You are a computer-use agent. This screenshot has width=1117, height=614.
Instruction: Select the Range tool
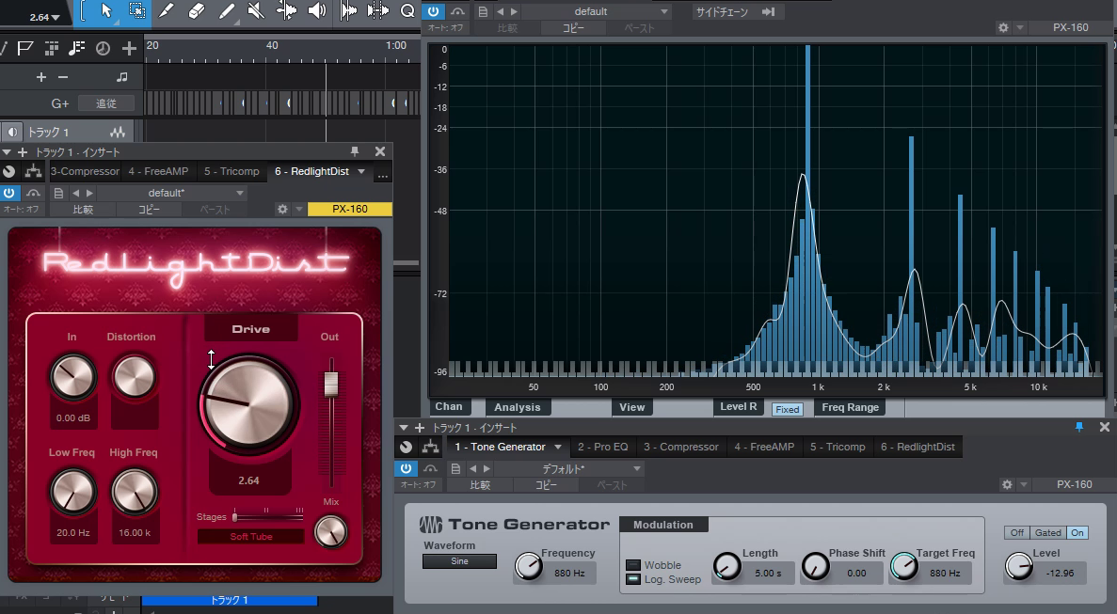tap(136, 10)
